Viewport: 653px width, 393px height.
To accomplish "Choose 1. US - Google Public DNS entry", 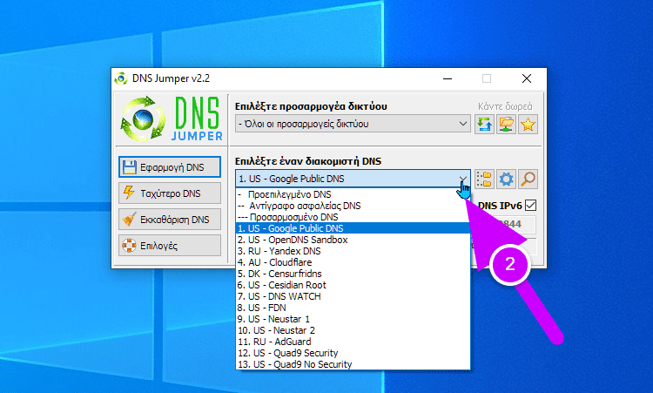I will pyautogui.click(x=353, y=228).
